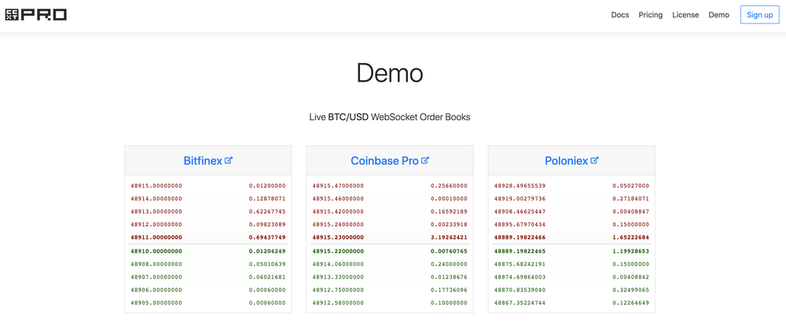Open the Docs menu item
786x336 pixels.
click(620, 15)
